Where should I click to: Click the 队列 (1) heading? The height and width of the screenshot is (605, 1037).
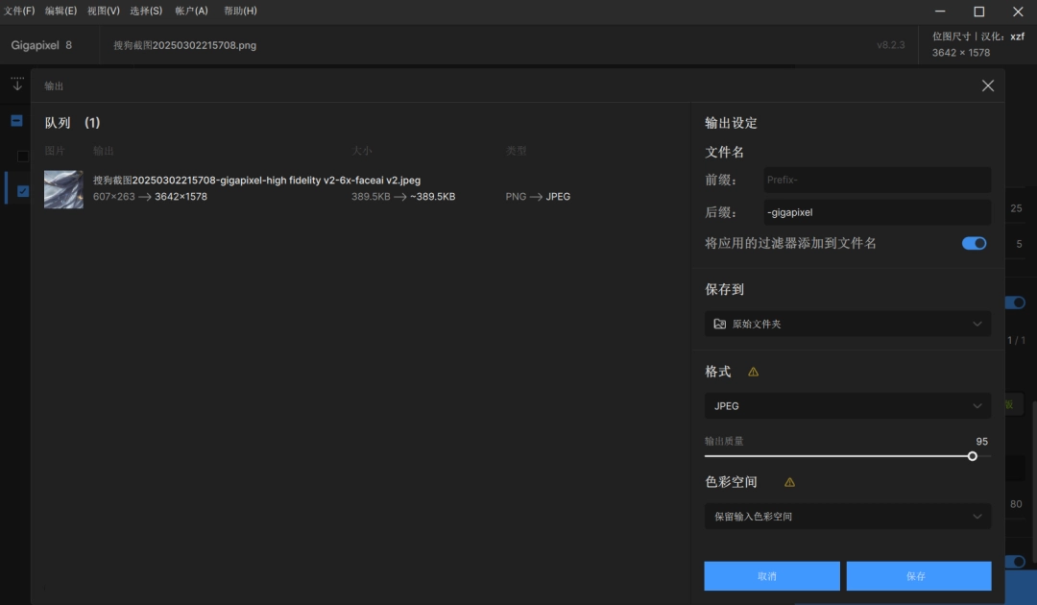click(x=72, y=123)
